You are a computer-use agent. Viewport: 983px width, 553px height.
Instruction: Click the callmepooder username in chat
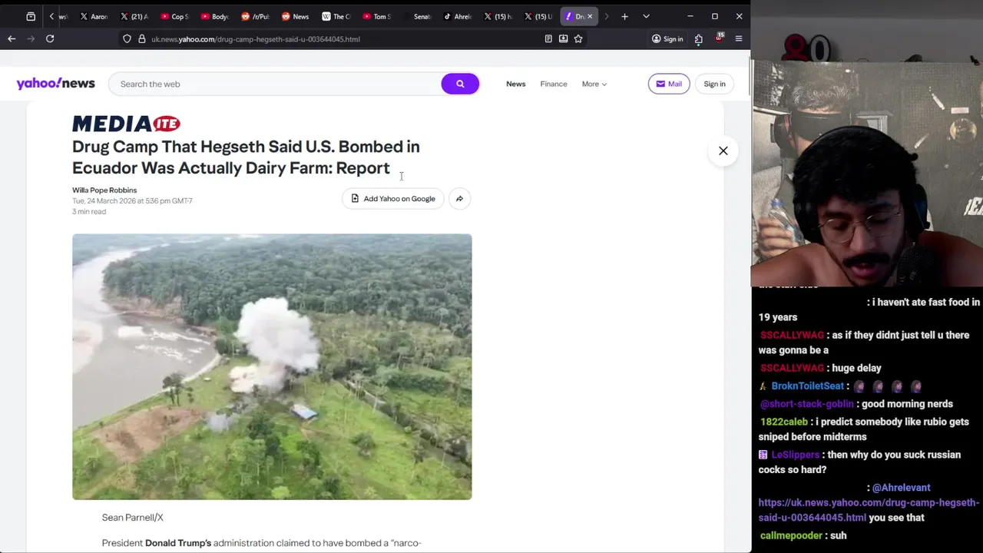[x=791, y=535]
